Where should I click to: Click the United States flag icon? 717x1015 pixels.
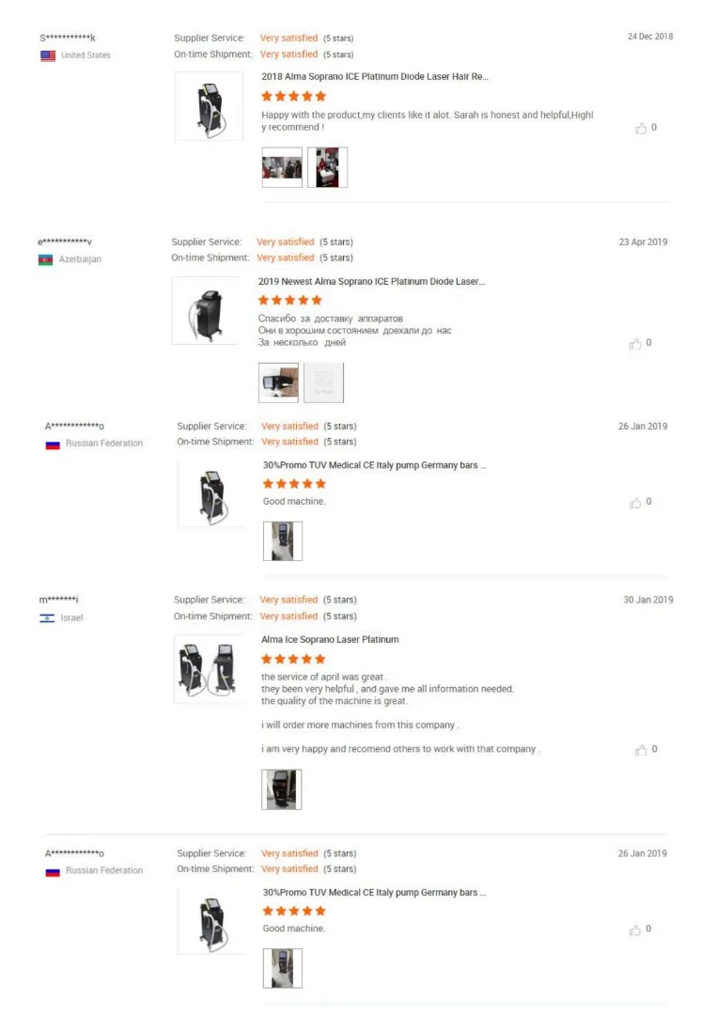click(x=48, y=55)
